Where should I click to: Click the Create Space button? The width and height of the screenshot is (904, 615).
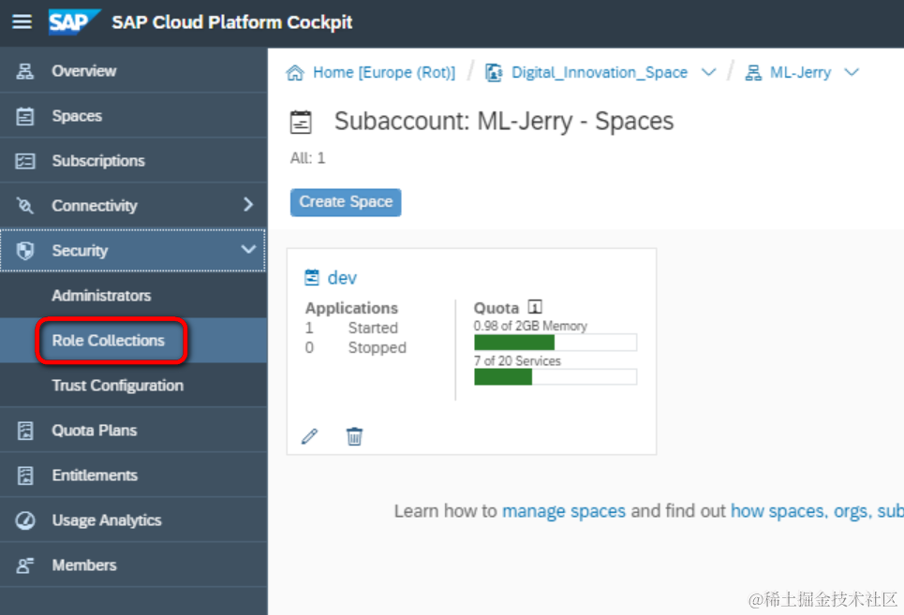[346, 202]
